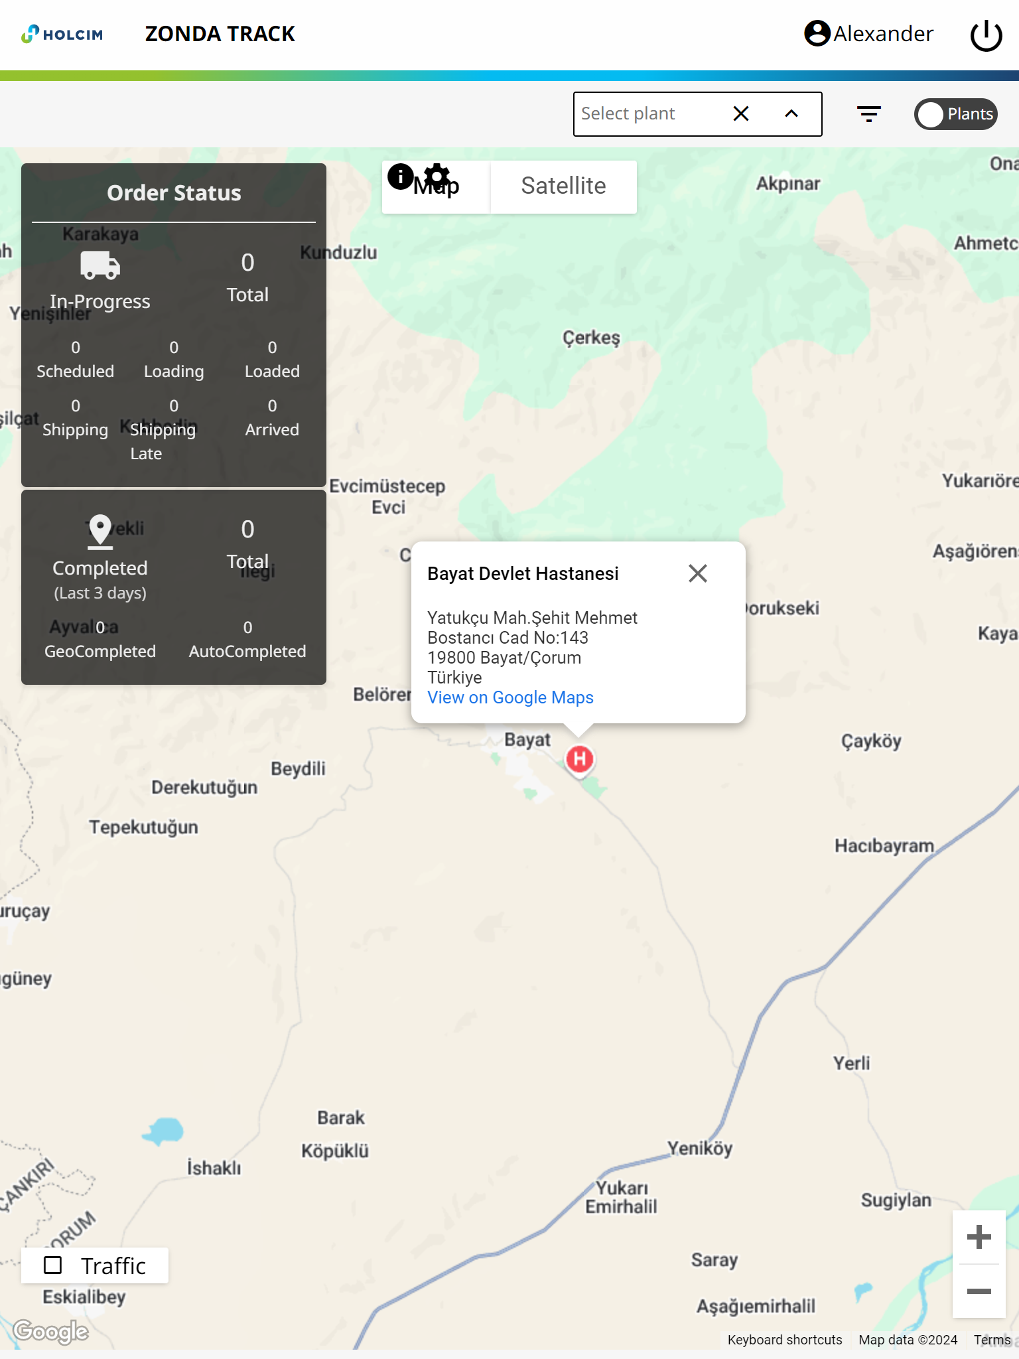Viewport: 1019px width, 1359px height.
Task: Click the red hospital map marker
Action: [x=580, y=758]
